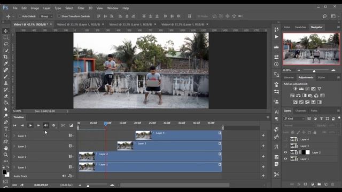The height and width of the screenshot is (192, 342).
Task: Open the Filter menu
Action: click(81, 8)
